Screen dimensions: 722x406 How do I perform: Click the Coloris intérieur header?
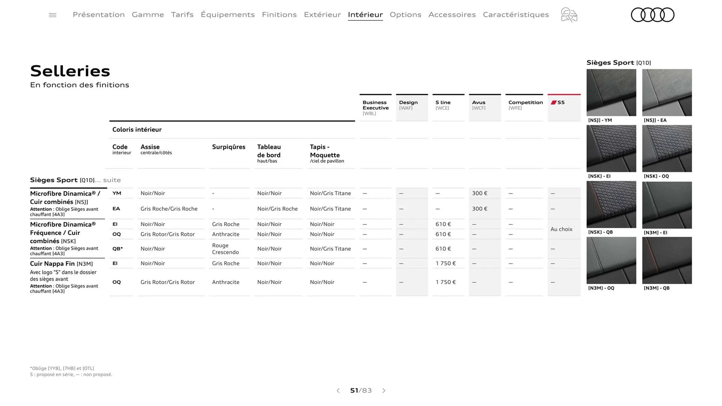point(137,130)
